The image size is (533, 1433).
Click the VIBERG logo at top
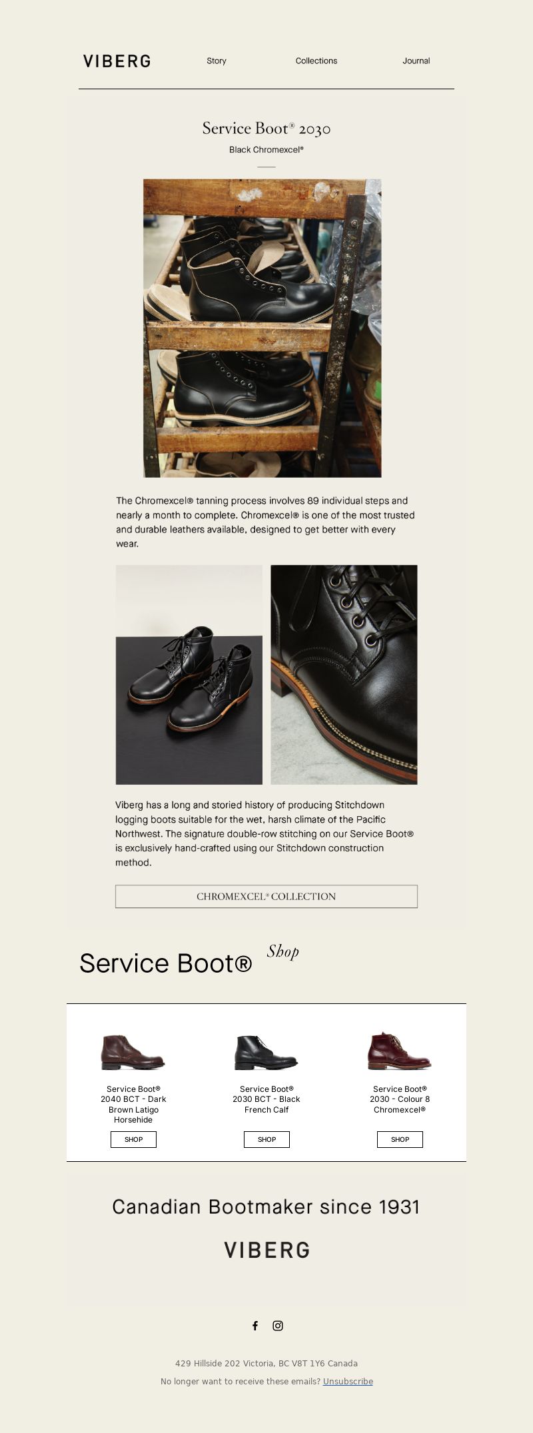117,61
